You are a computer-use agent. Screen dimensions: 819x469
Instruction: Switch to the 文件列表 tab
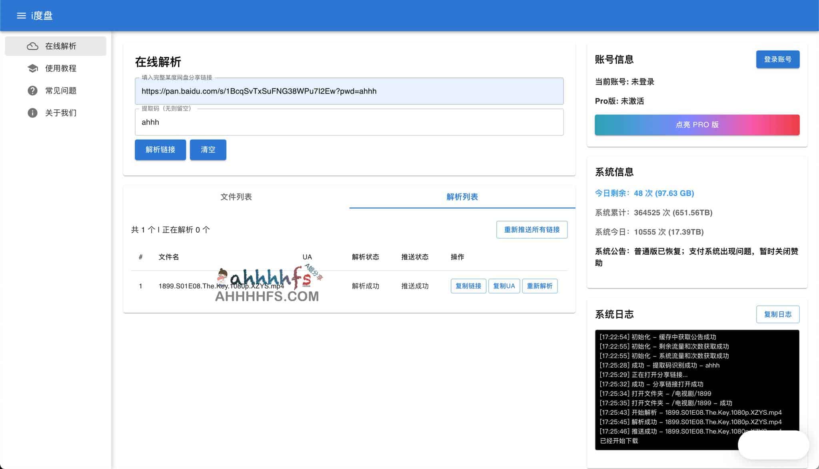[x=236, y=197]
